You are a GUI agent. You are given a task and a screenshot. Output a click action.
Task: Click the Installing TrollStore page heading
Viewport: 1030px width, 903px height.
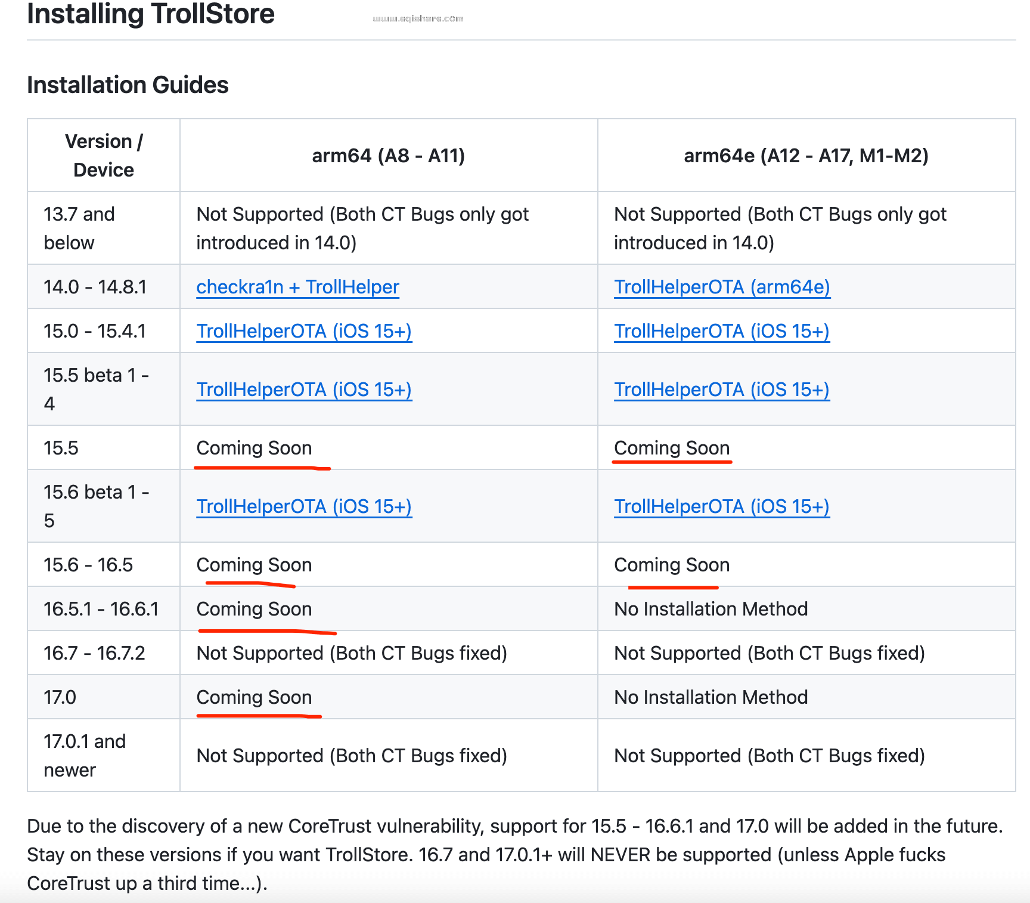[x=150, y=14]
